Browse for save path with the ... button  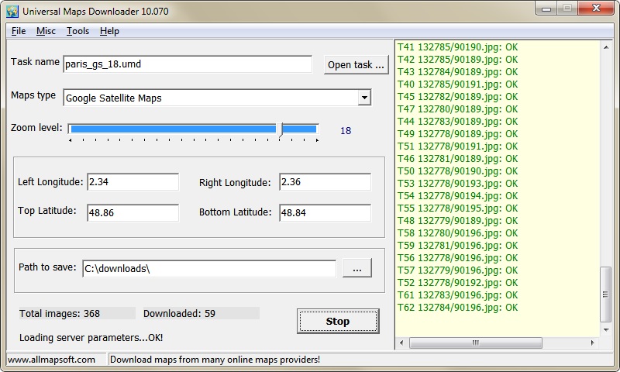tap(356, 268)
